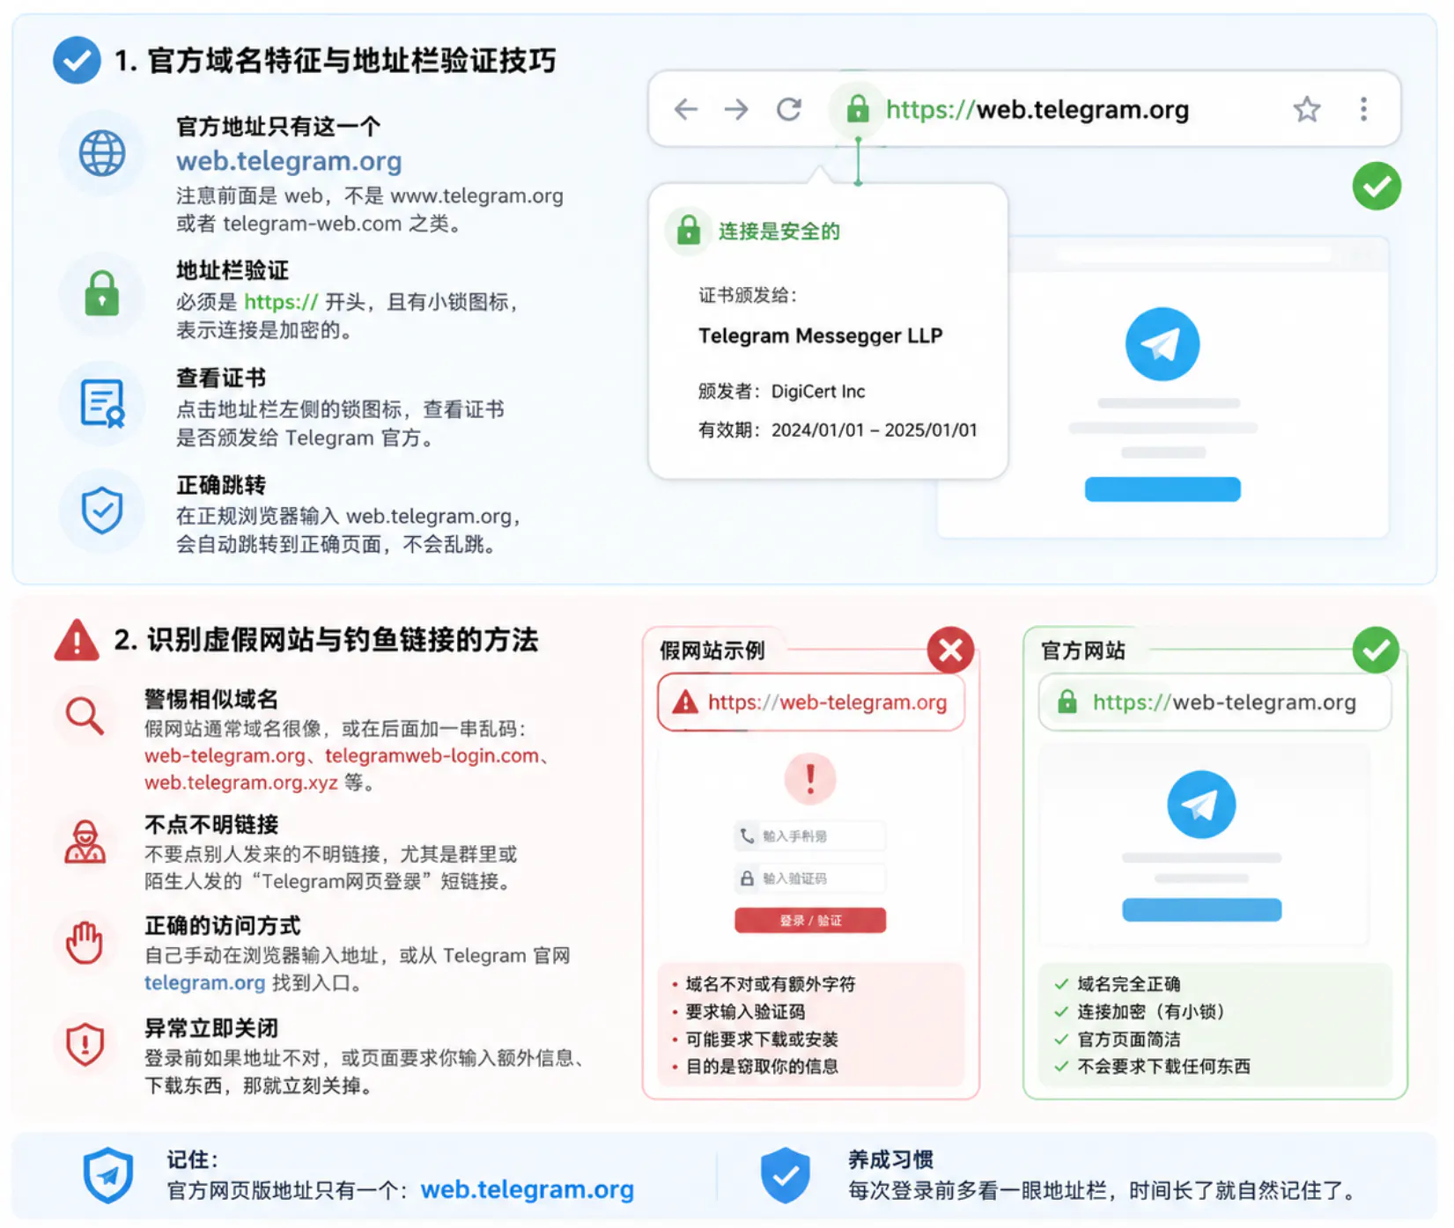The width and height of the screenshot is (1454, 1228).
Task: Click the browser back arrow
Action: point(685,109)
